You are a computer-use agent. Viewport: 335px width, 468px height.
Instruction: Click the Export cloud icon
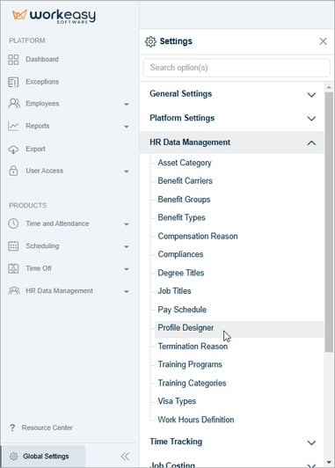tap(13, 149)
